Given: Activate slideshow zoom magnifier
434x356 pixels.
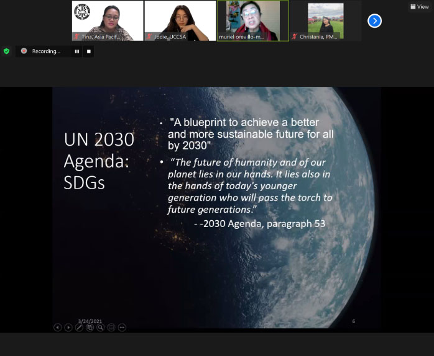Looking at the screenshot, I should [x=101, y=327].
